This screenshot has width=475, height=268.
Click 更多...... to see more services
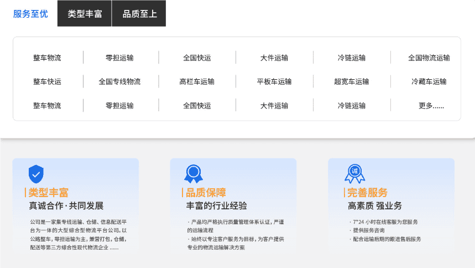click(x=431, y=105)
